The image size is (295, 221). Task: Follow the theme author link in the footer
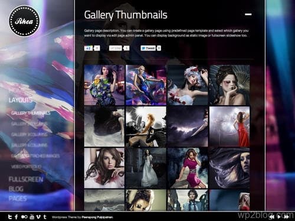point(97,217)
